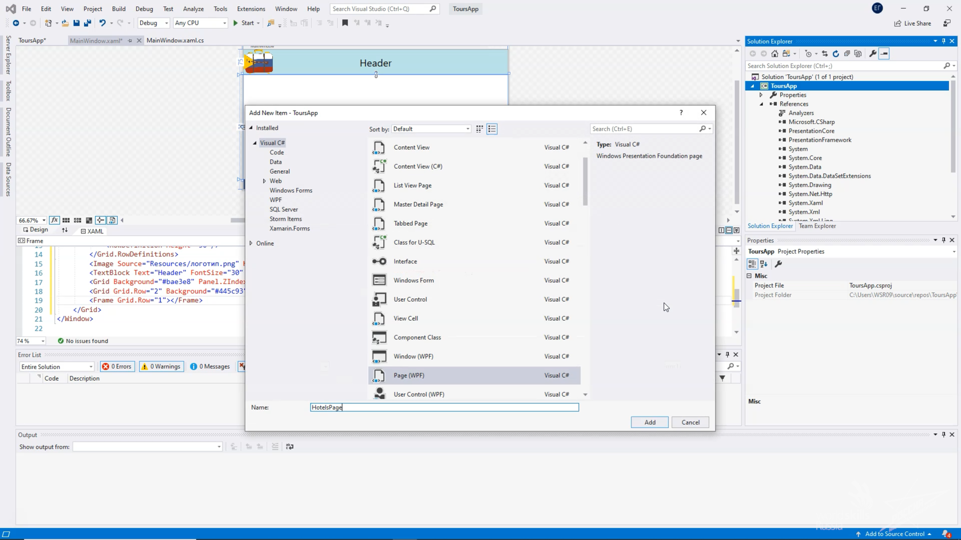
Task: Click the Name input field
Action: pyautogui.click(x=444, y=407)
